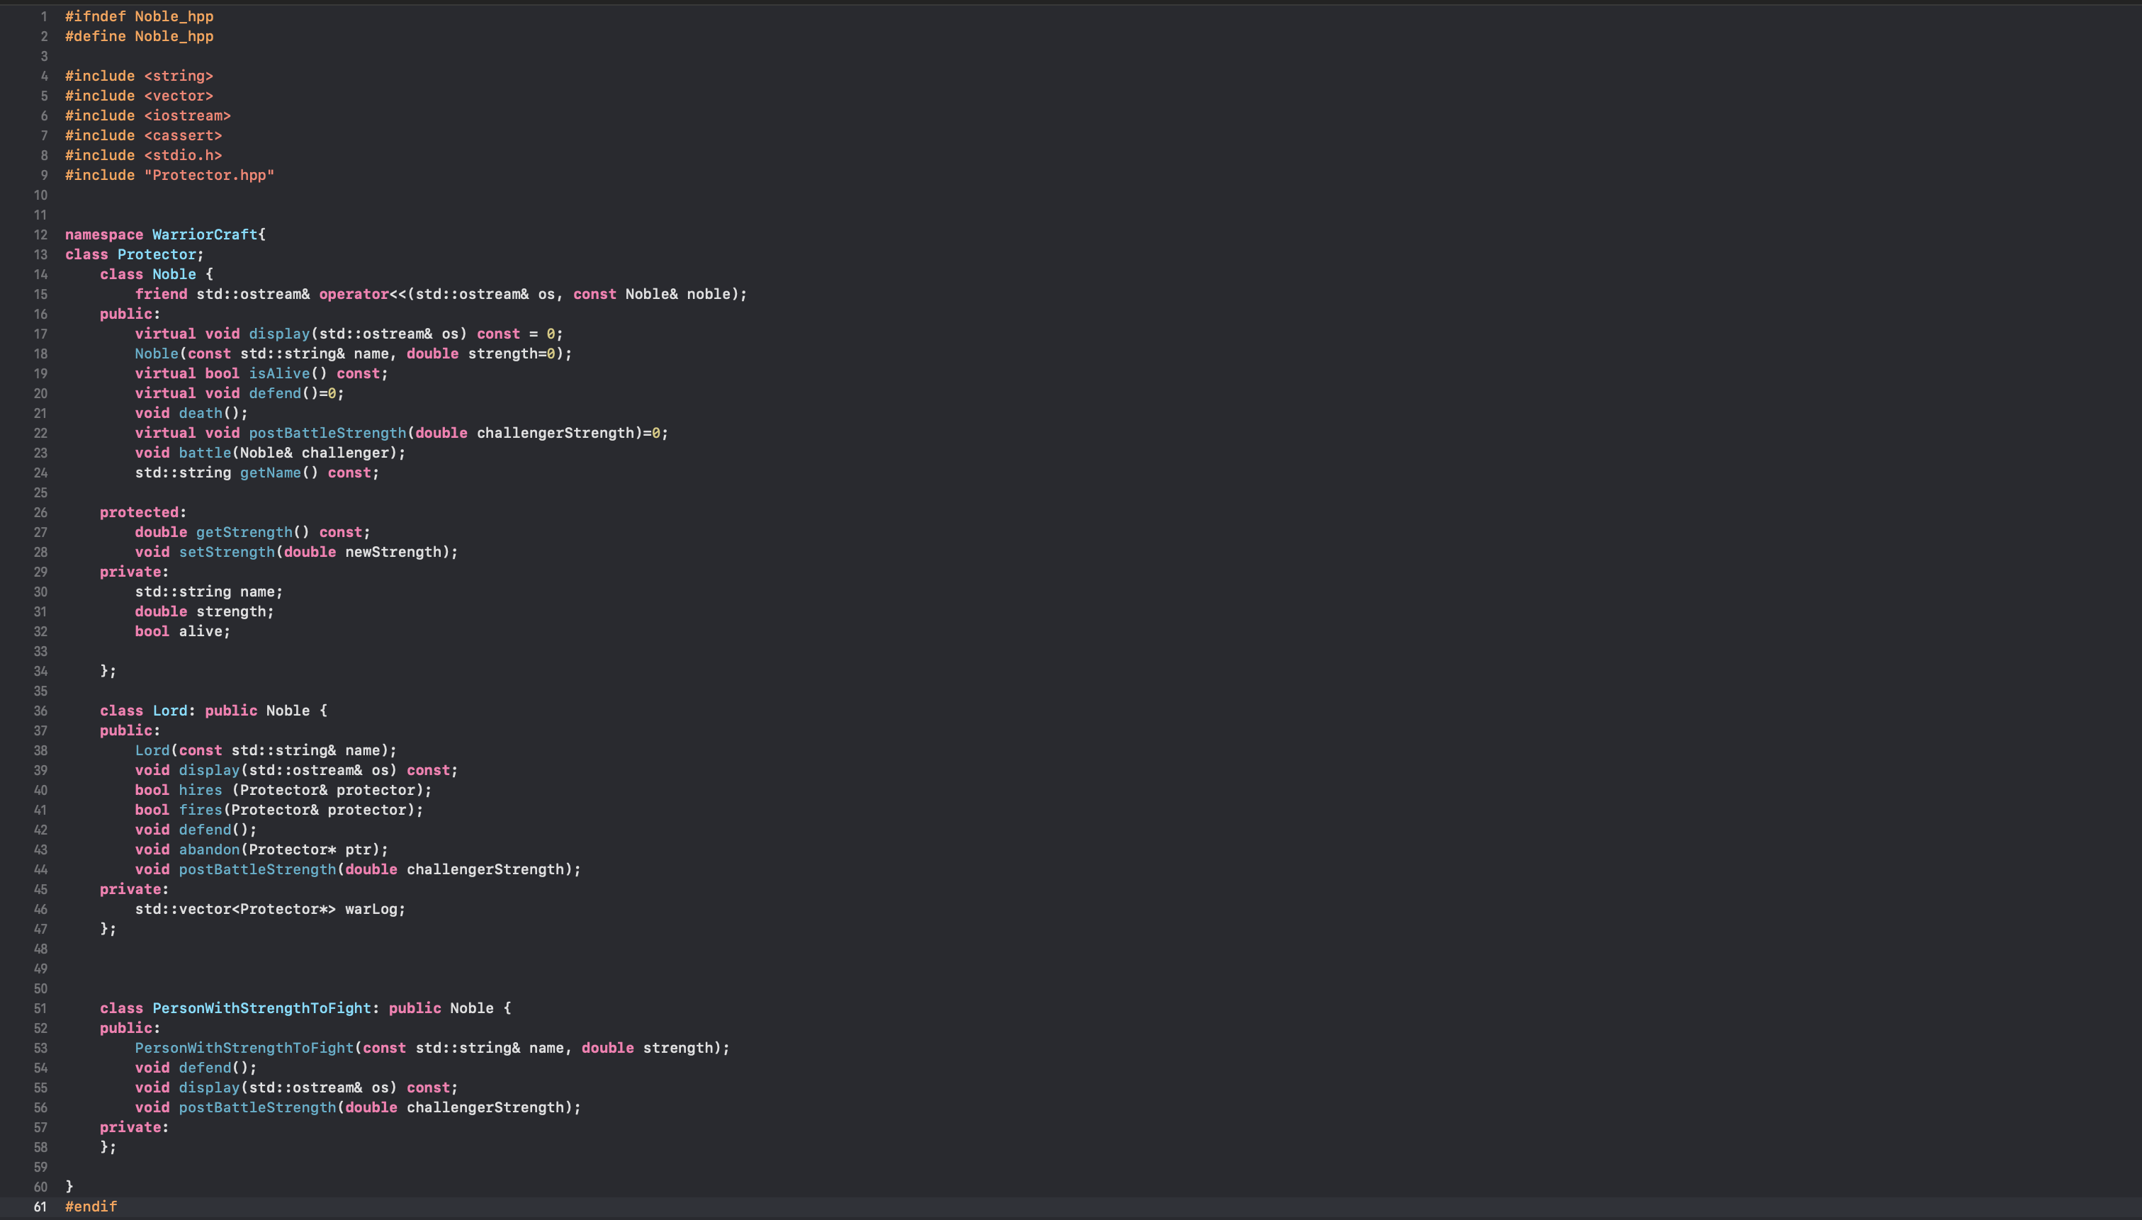Click line number 61 in the gutter
2142x1220 pixels.
point(40,1207)
